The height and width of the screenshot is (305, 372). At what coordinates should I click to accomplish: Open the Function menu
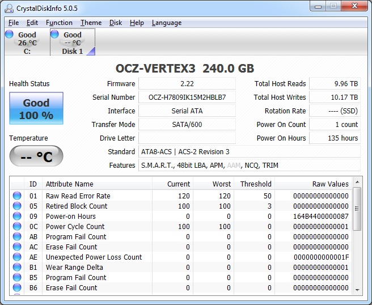[x=59, y=23]
